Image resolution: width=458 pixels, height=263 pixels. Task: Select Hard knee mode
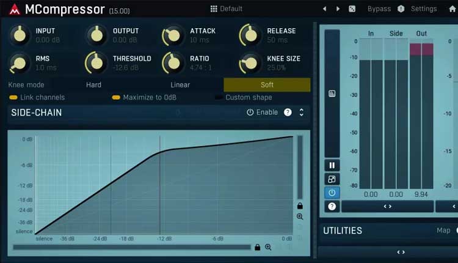(x=93, y=84)
